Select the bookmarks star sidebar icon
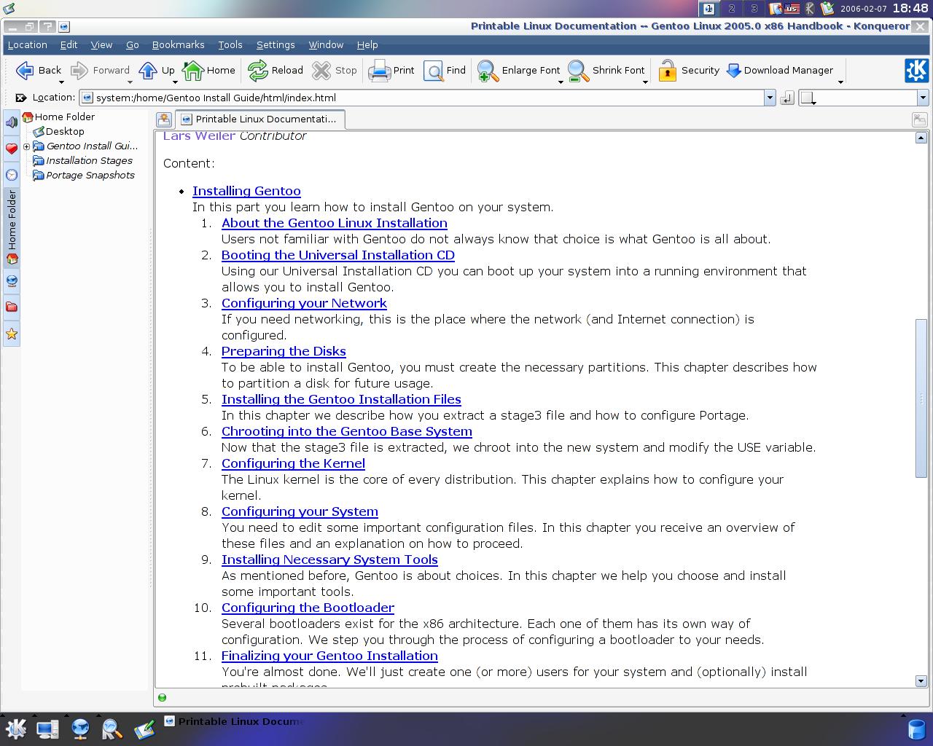Screen dimensions: 933x746 (x=12, y=334)
